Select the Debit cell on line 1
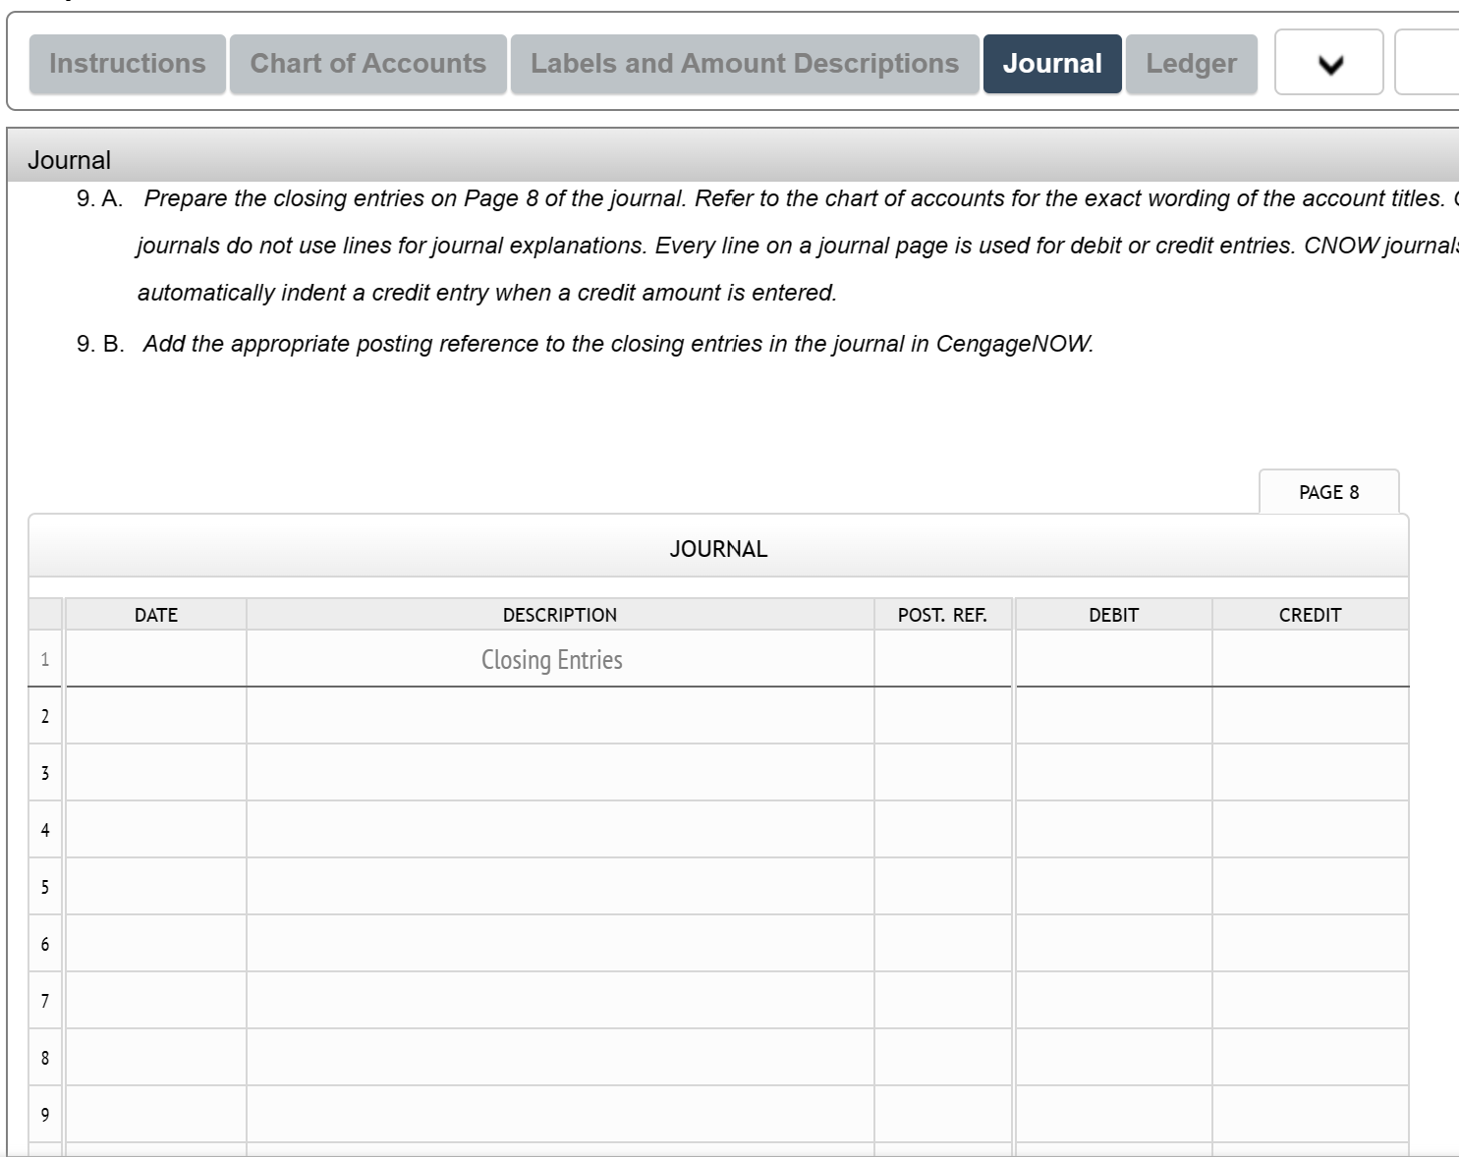1460x1157 pixels. coord(1113,658)
